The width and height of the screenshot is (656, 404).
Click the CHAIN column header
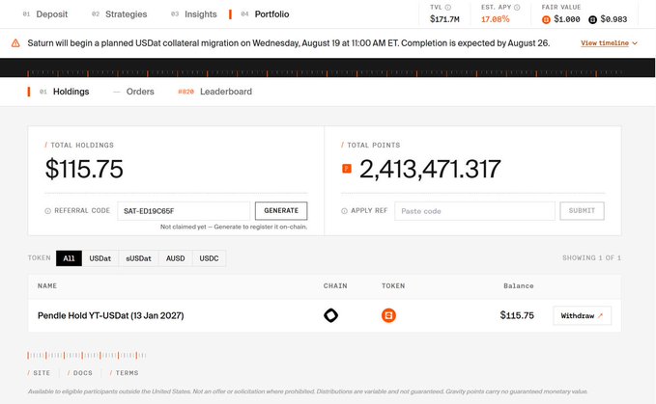click(335, 286)
